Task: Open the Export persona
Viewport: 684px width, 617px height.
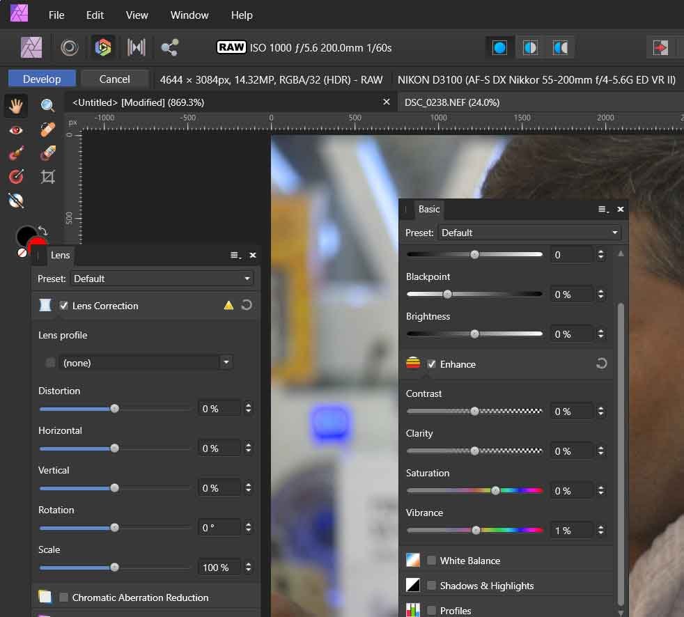Action: (169, 47)
